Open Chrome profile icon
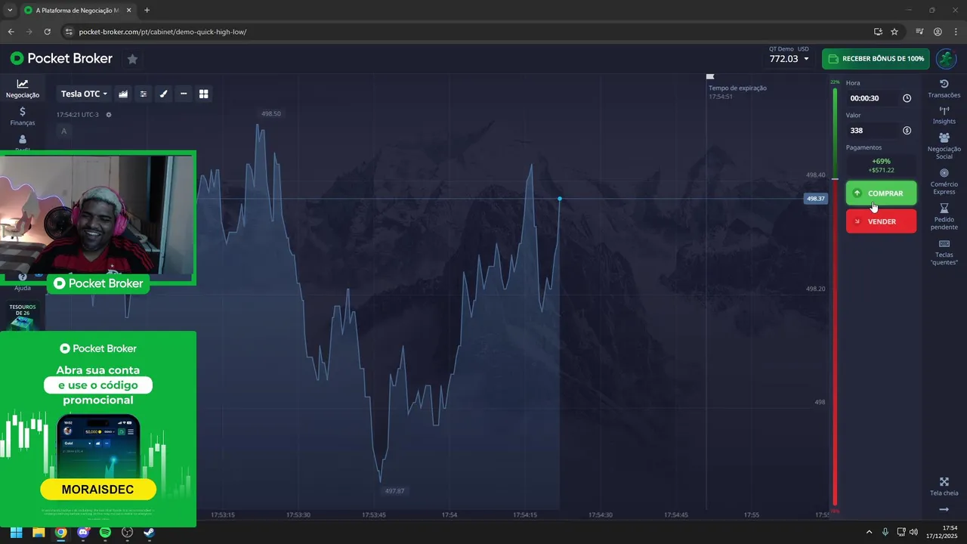This screenshot has height=544, width=967. pos(938,32)
